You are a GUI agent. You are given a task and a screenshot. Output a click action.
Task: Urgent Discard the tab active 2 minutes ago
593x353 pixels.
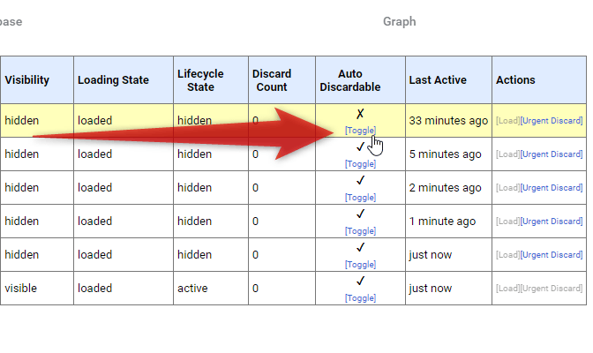click(552, 188)
